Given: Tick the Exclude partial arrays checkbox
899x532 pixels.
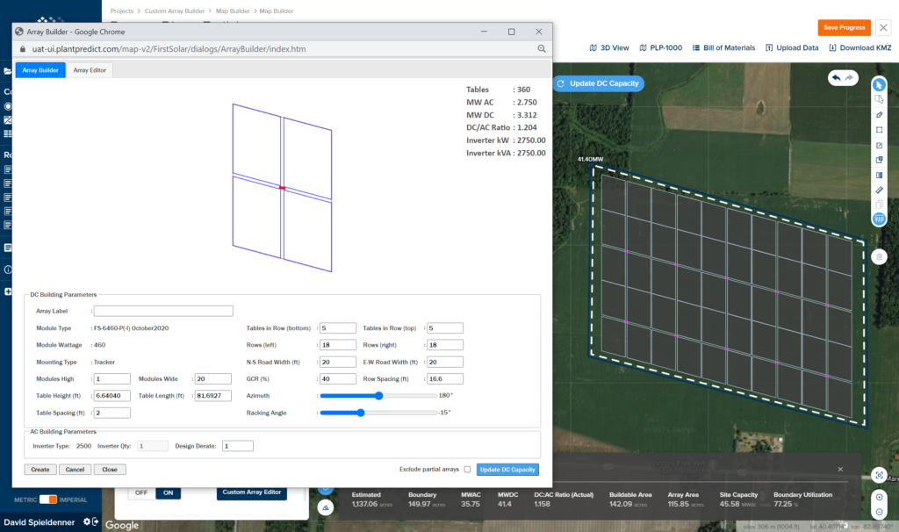Looking at the screenshot, I should (x=467, y=470).
